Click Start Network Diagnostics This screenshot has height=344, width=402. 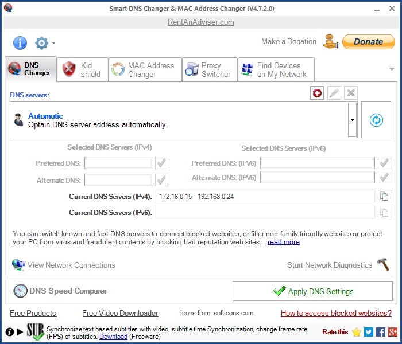point(330,265)
